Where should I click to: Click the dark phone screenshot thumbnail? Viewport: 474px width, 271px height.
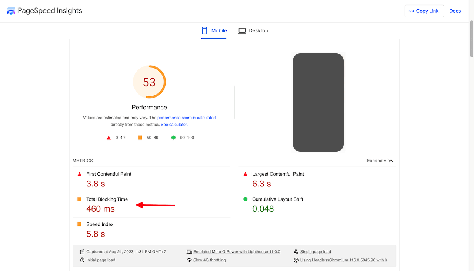pyautogui.click(x=318, y=102)
